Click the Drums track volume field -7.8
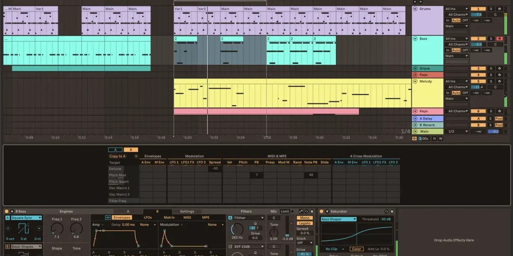Screen dimensions: 513x256 (478, 15)
